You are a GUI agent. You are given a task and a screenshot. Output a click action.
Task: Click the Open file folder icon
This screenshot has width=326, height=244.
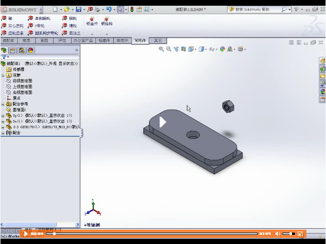67,10
